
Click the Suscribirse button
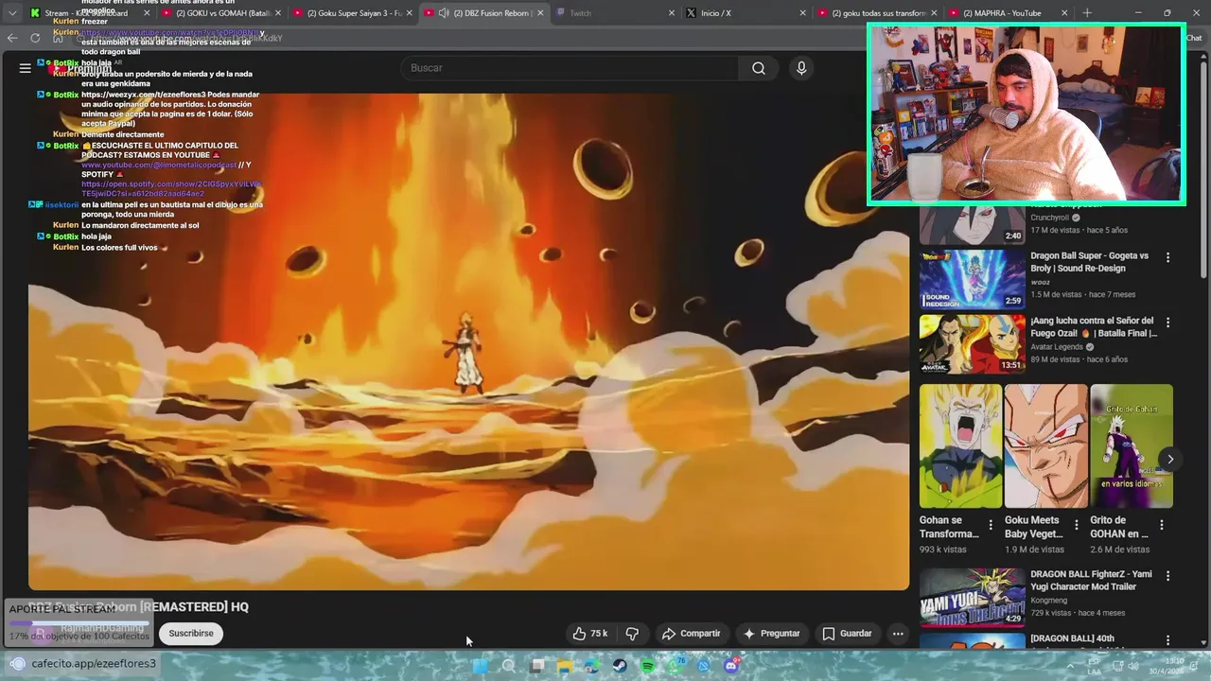click(191, 634)
